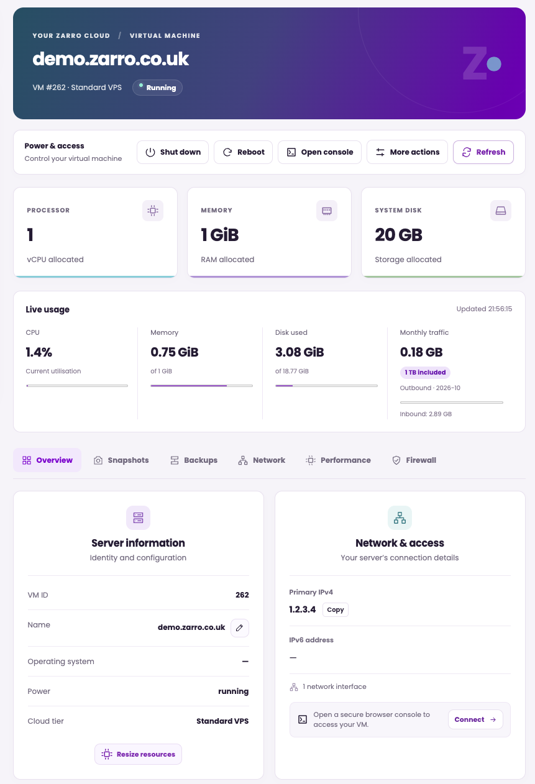Click the 'Updated 21:56:15' timestamp
The image size is (535, 784).
tap(484, 309)
